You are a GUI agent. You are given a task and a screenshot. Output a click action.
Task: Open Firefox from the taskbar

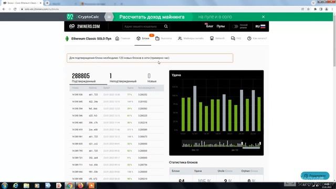[x=80, y=185]
